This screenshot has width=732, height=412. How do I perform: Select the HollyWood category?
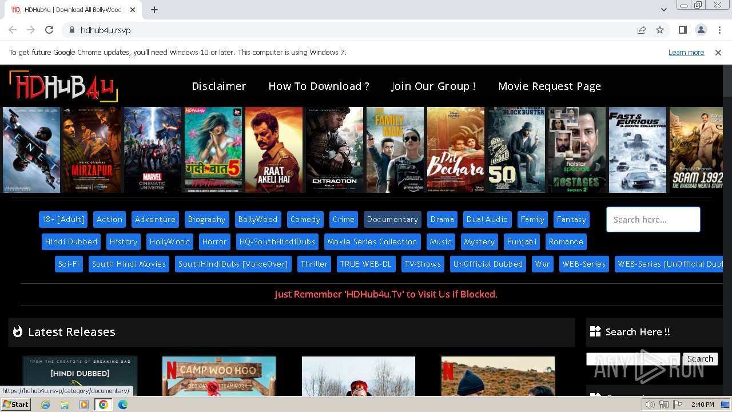(170, 242)
